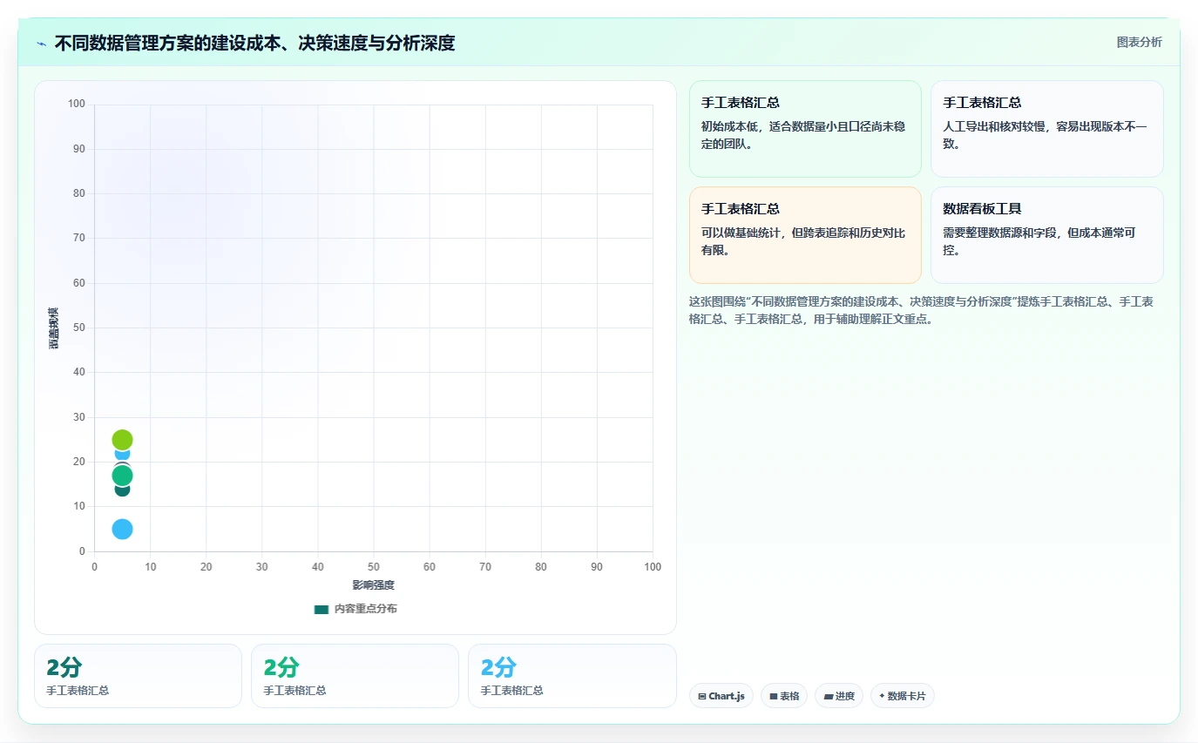1198x743 pixels.
Task: Click the lightning icon beside the page title
Action: (x=41, y=44)
